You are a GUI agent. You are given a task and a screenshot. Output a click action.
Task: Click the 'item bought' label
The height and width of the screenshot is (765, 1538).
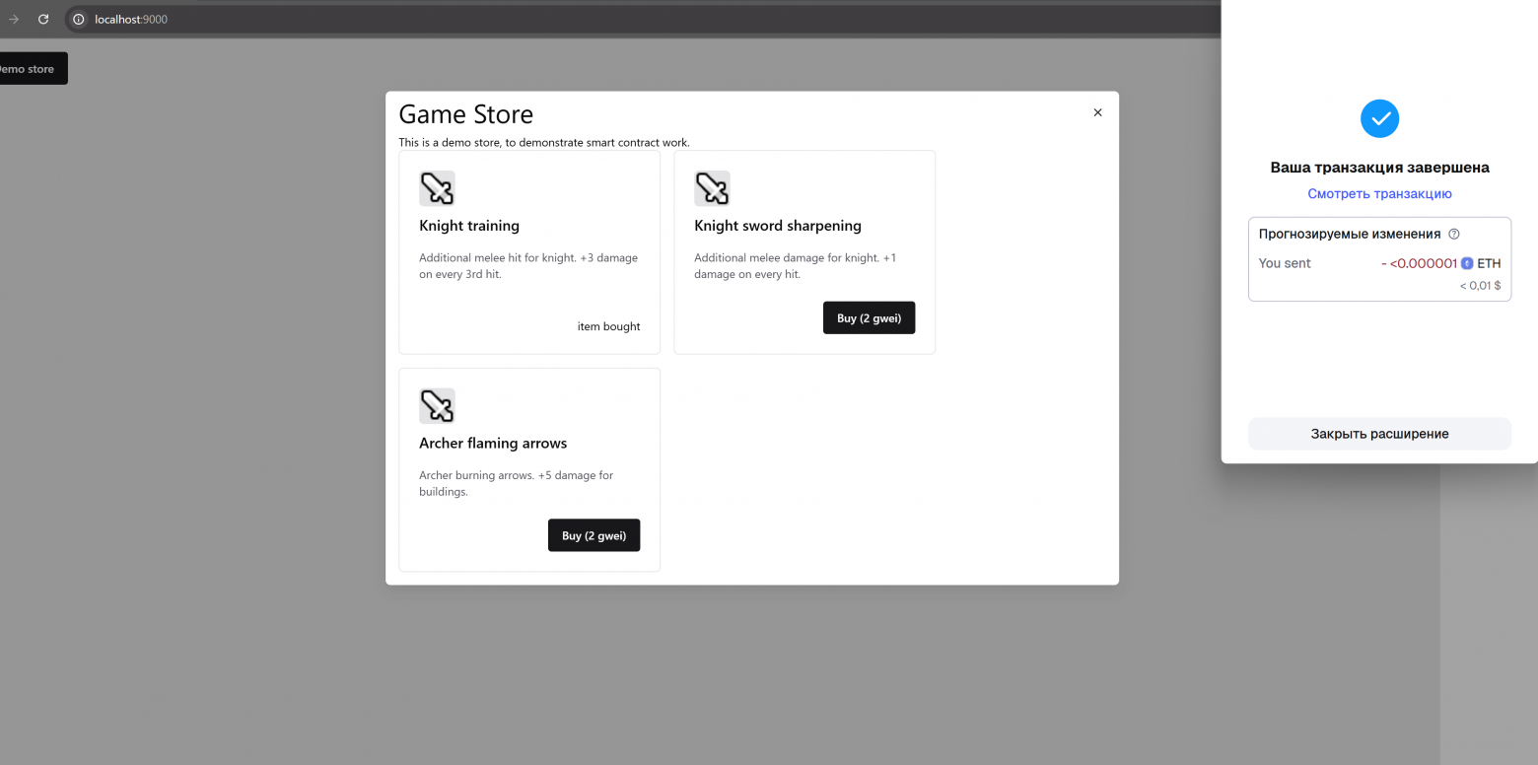click(608, 326)
